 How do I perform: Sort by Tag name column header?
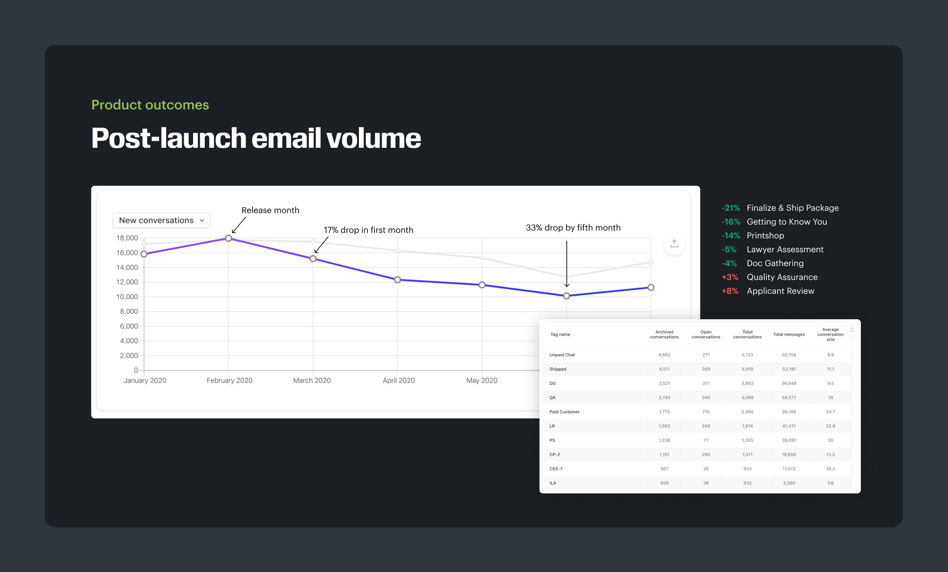[560, 334]
